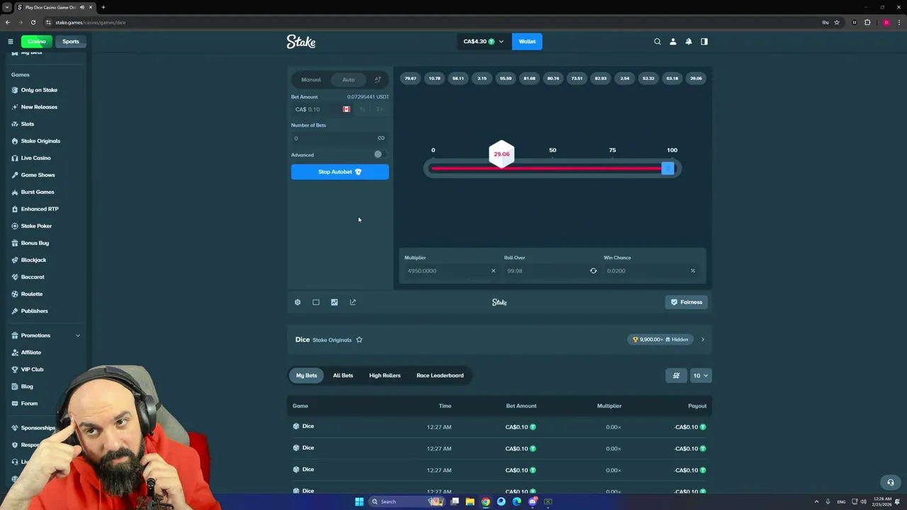The height and width of the screenshot is (510, 907).
Task: Click the Fairness button
Action: 687,302
